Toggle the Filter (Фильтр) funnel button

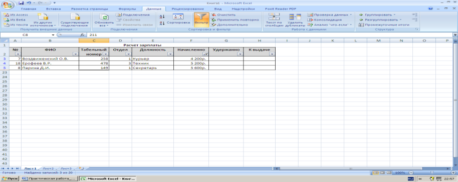point(201,19)
